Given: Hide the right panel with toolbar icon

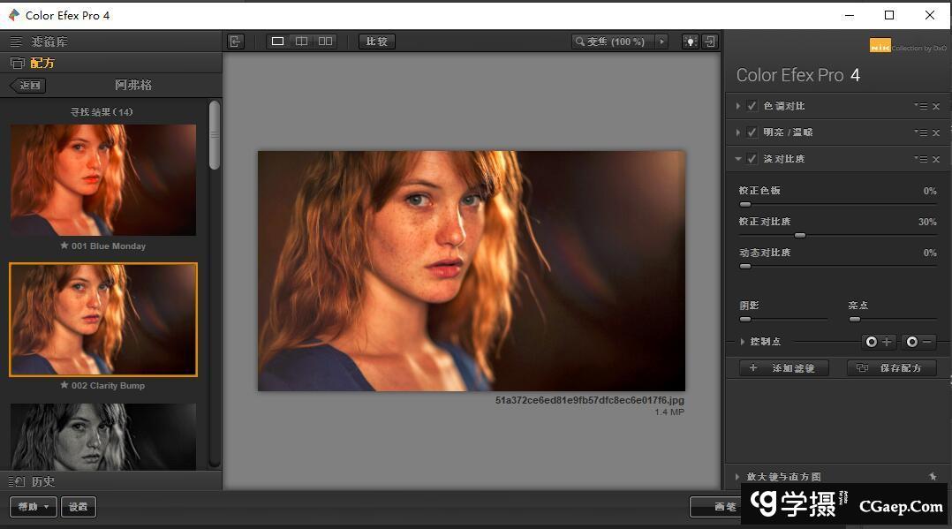Looking at the screenshot, I should pyautogui.click(x=709, y=42).
